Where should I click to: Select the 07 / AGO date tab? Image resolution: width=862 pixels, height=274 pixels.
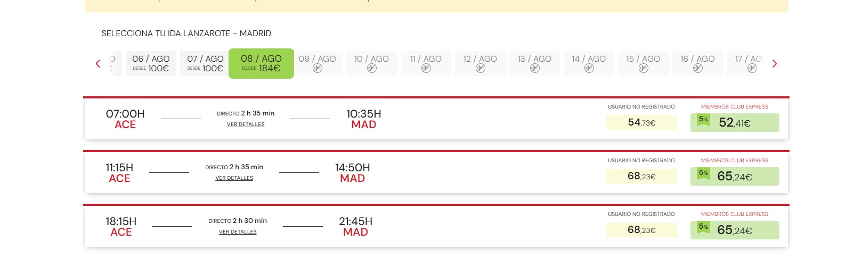click(x=205, y=63)
